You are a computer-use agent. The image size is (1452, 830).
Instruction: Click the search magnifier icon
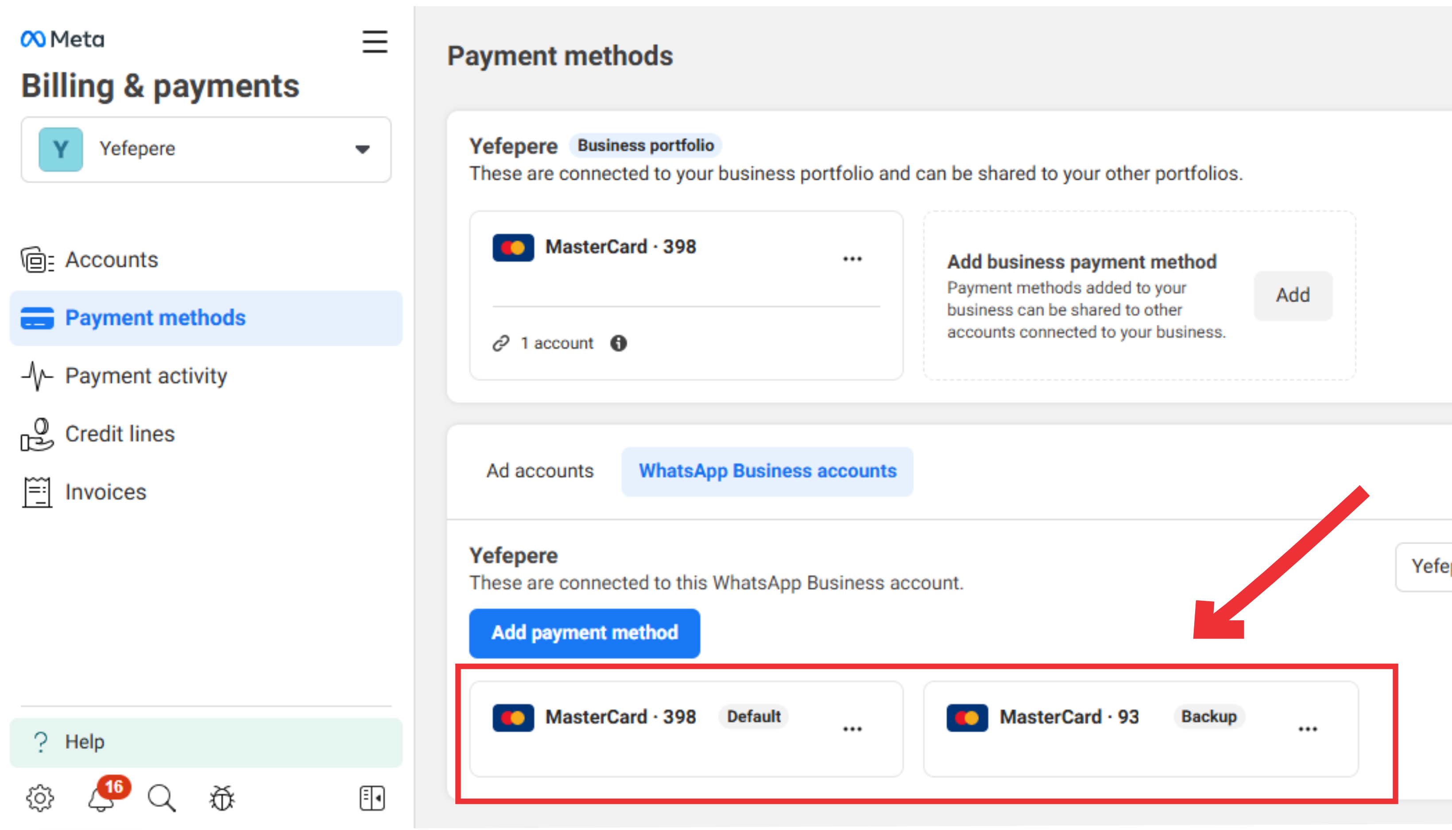pyautogui.click(x=162, y=798)
